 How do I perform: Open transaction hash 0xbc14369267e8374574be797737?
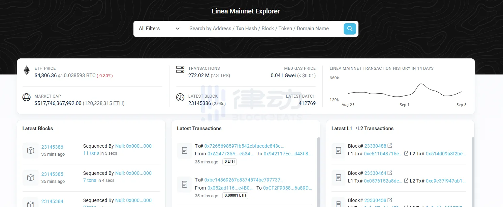[244, 180]
